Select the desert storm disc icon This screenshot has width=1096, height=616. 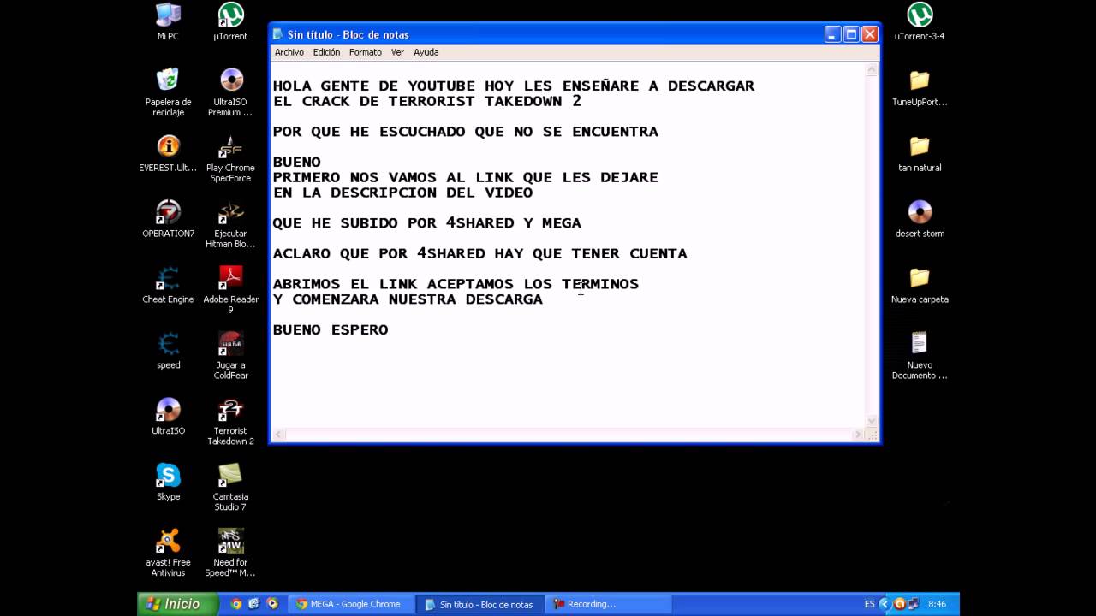pos(920,218)
